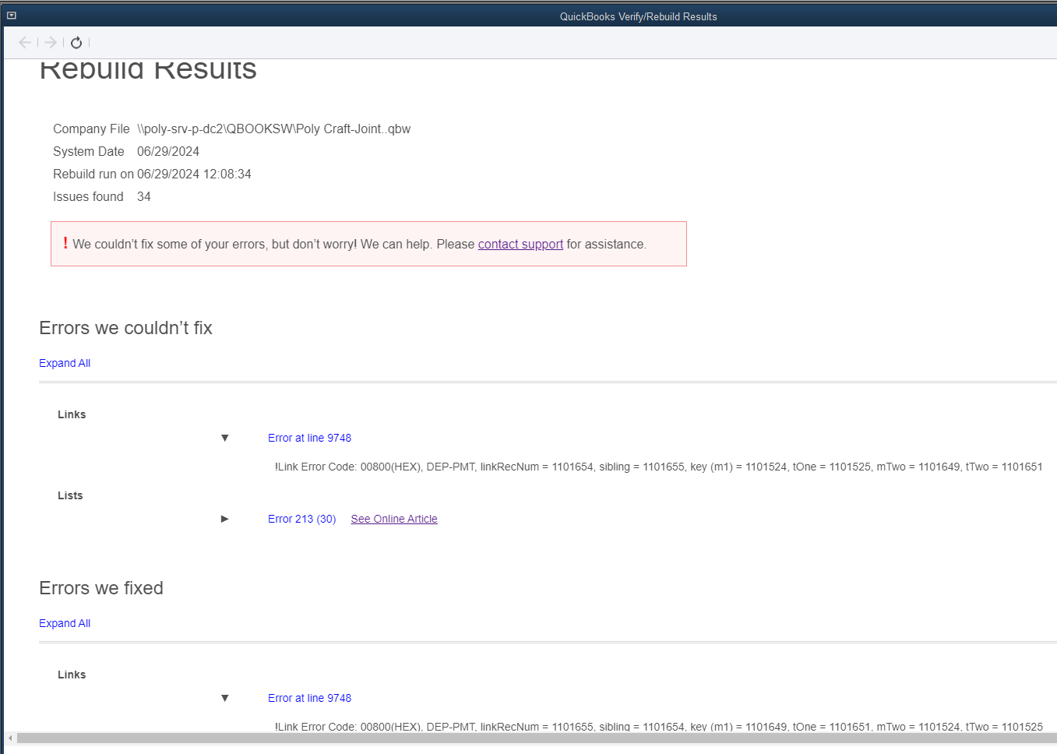The width and height of the screenshot is (1057, 754).
Task: Collapse the fixed Error at line 9748 triangle
Action: tap(225, 698)
